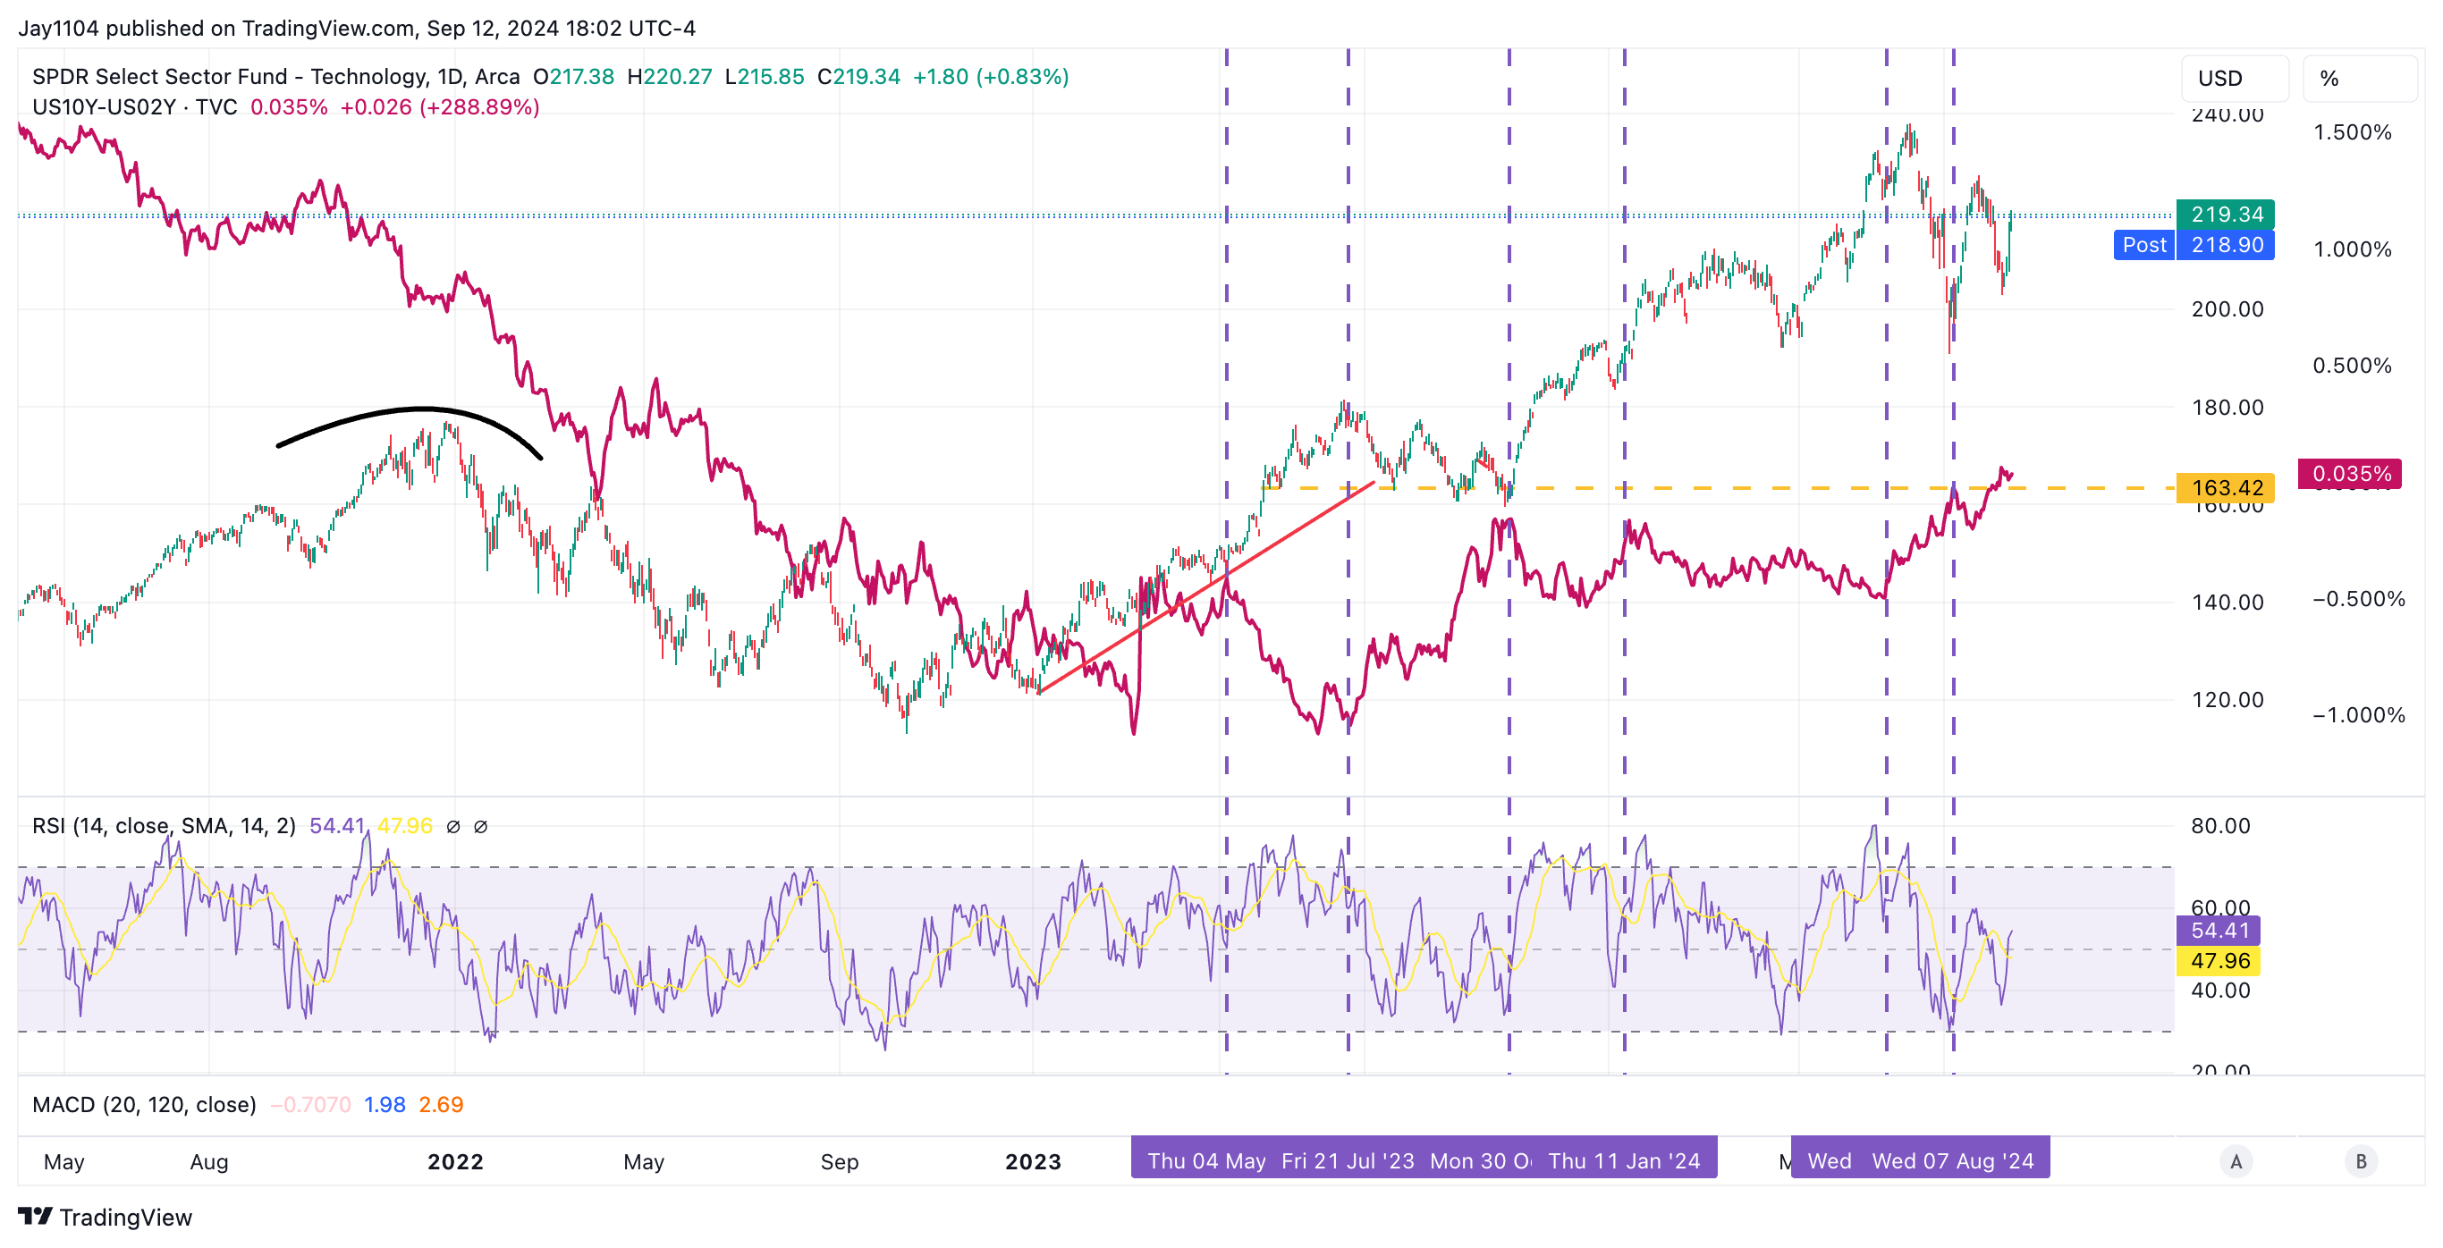Select the USD currency selector
This screenshot has width=2443, height=1248.
tap(2236, 79)
